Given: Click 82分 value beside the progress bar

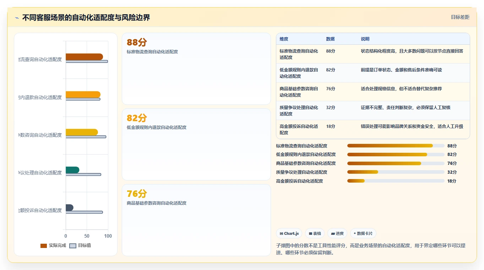Looking at the screenshot, I should (452, 155).
